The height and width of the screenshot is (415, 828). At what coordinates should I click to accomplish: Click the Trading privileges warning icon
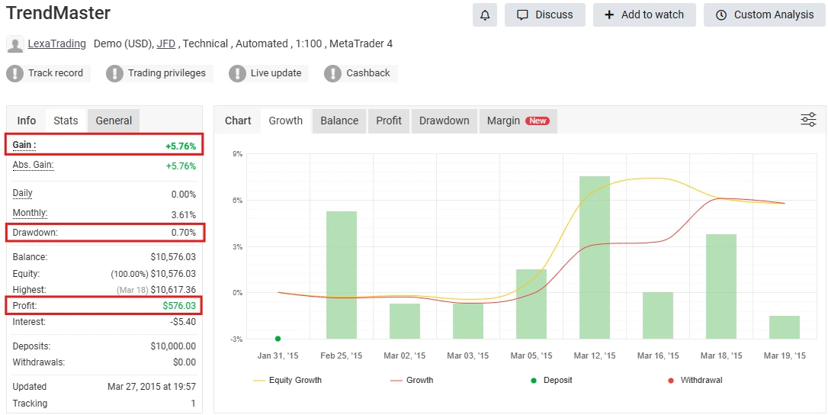(x=115, y=73)
